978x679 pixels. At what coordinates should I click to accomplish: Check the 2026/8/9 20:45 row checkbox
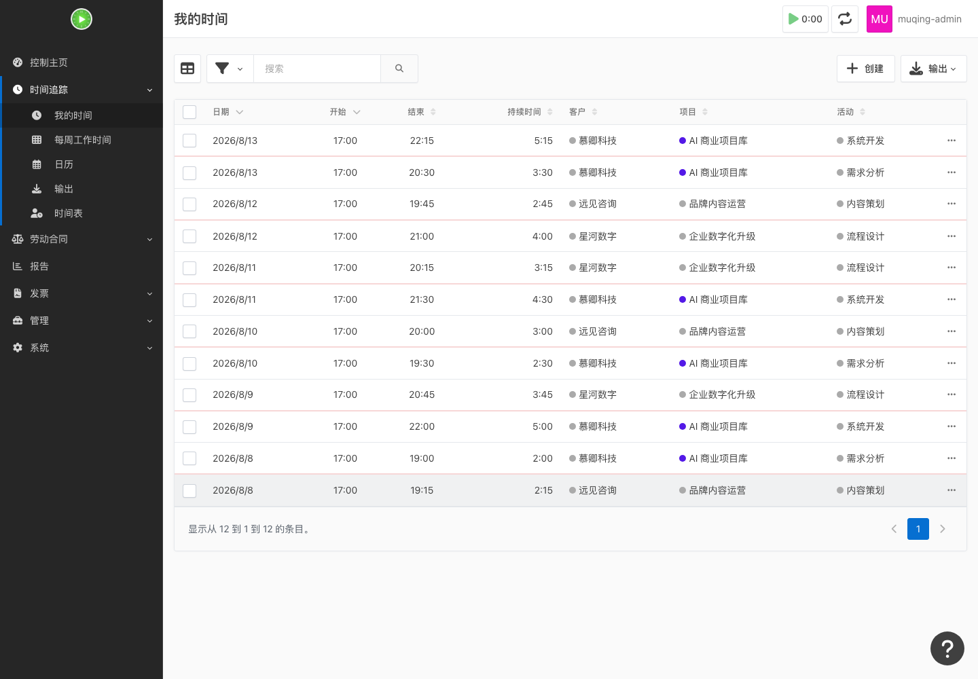click(x=189, y=395)
